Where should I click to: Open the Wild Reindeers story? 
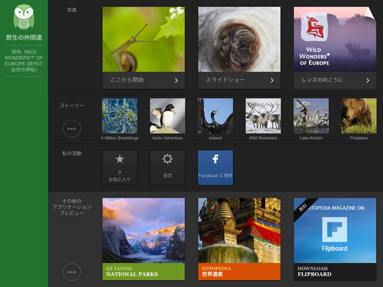[263, 115]
